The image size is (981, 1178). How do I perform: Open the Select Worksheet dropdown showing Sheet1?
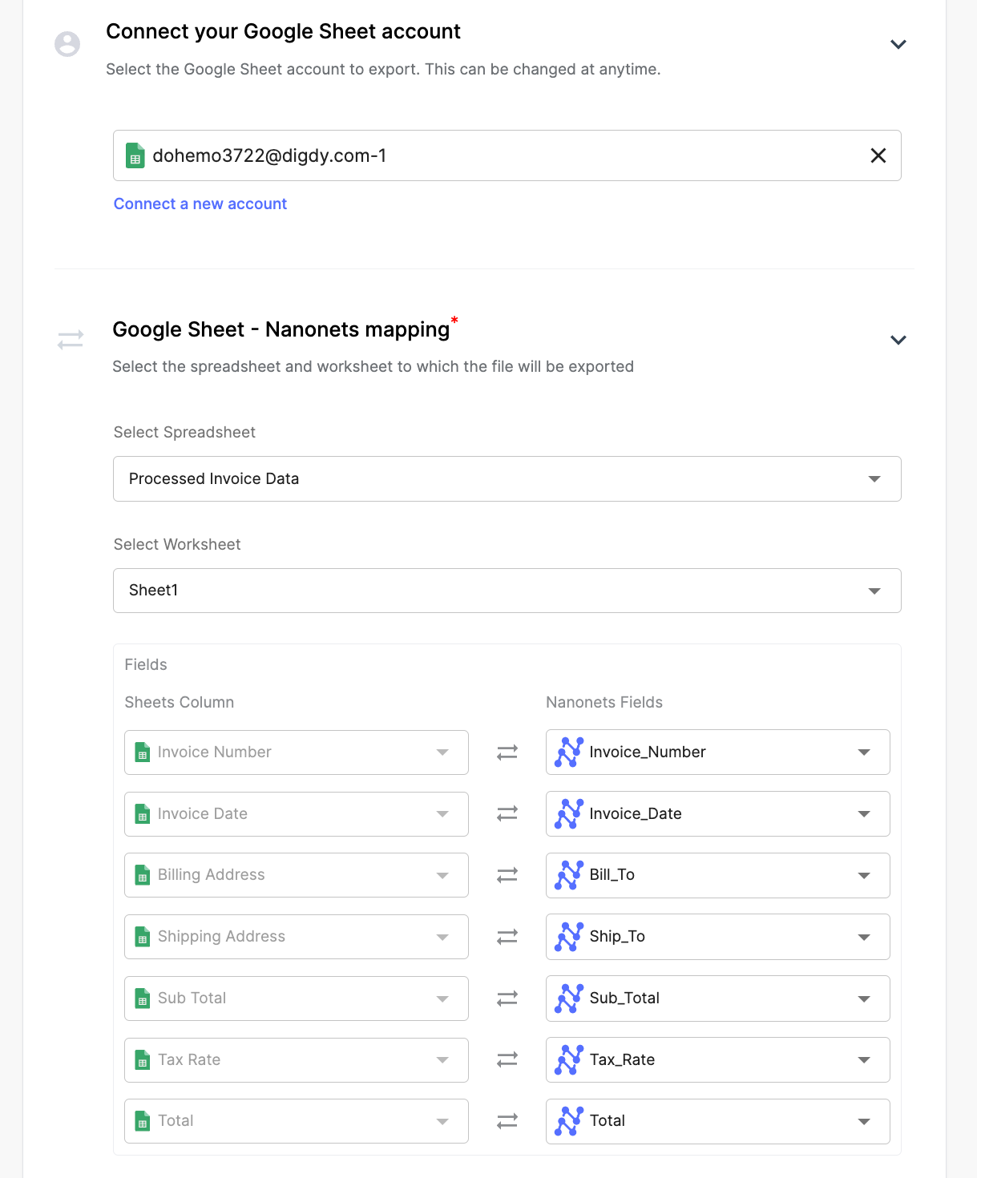(x=874, y=591)
